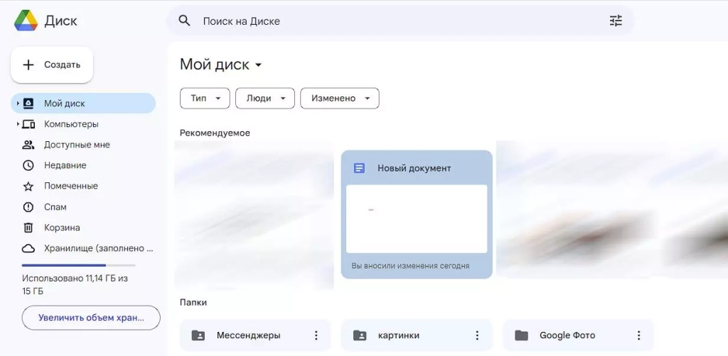Go to Доступные мне section
This screenshot has height=356, width=728.
click(x=77, y=145)
